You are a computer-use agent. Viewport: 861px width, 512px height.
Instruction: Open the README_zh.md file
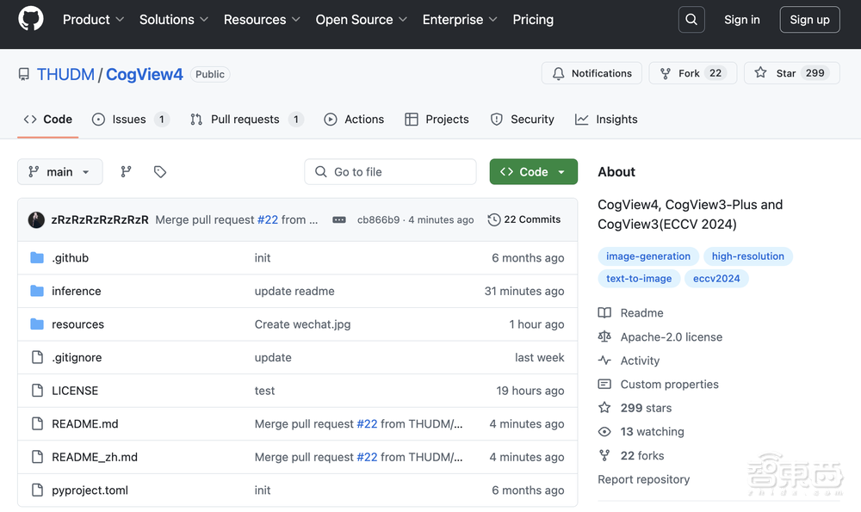coord(94,457)
